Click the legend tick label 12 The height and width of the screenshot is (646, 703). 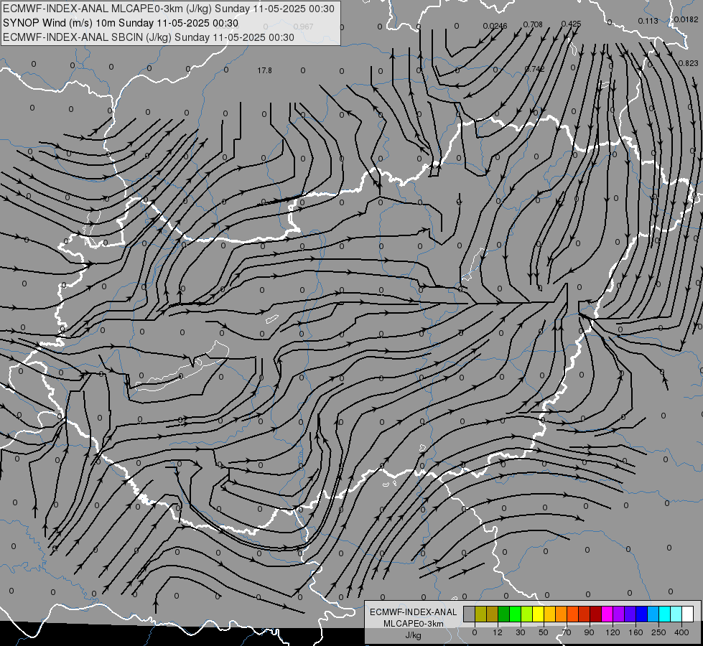[498, 632]
